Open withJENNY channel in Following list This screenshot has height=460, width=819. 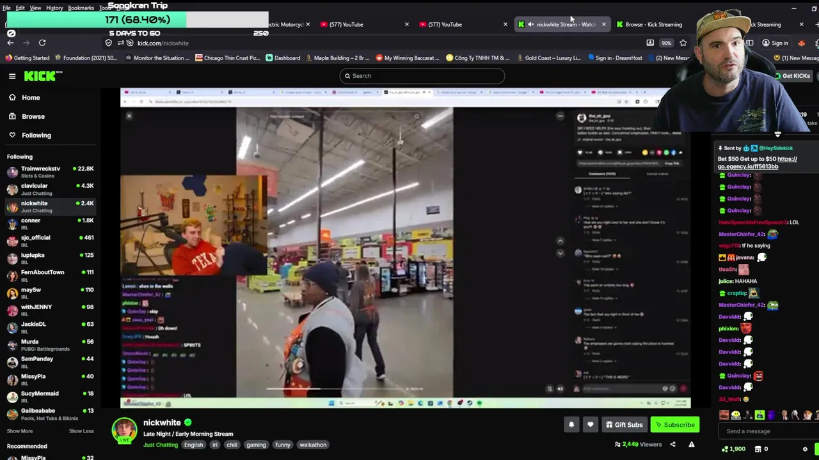click(x=50, y=310)
